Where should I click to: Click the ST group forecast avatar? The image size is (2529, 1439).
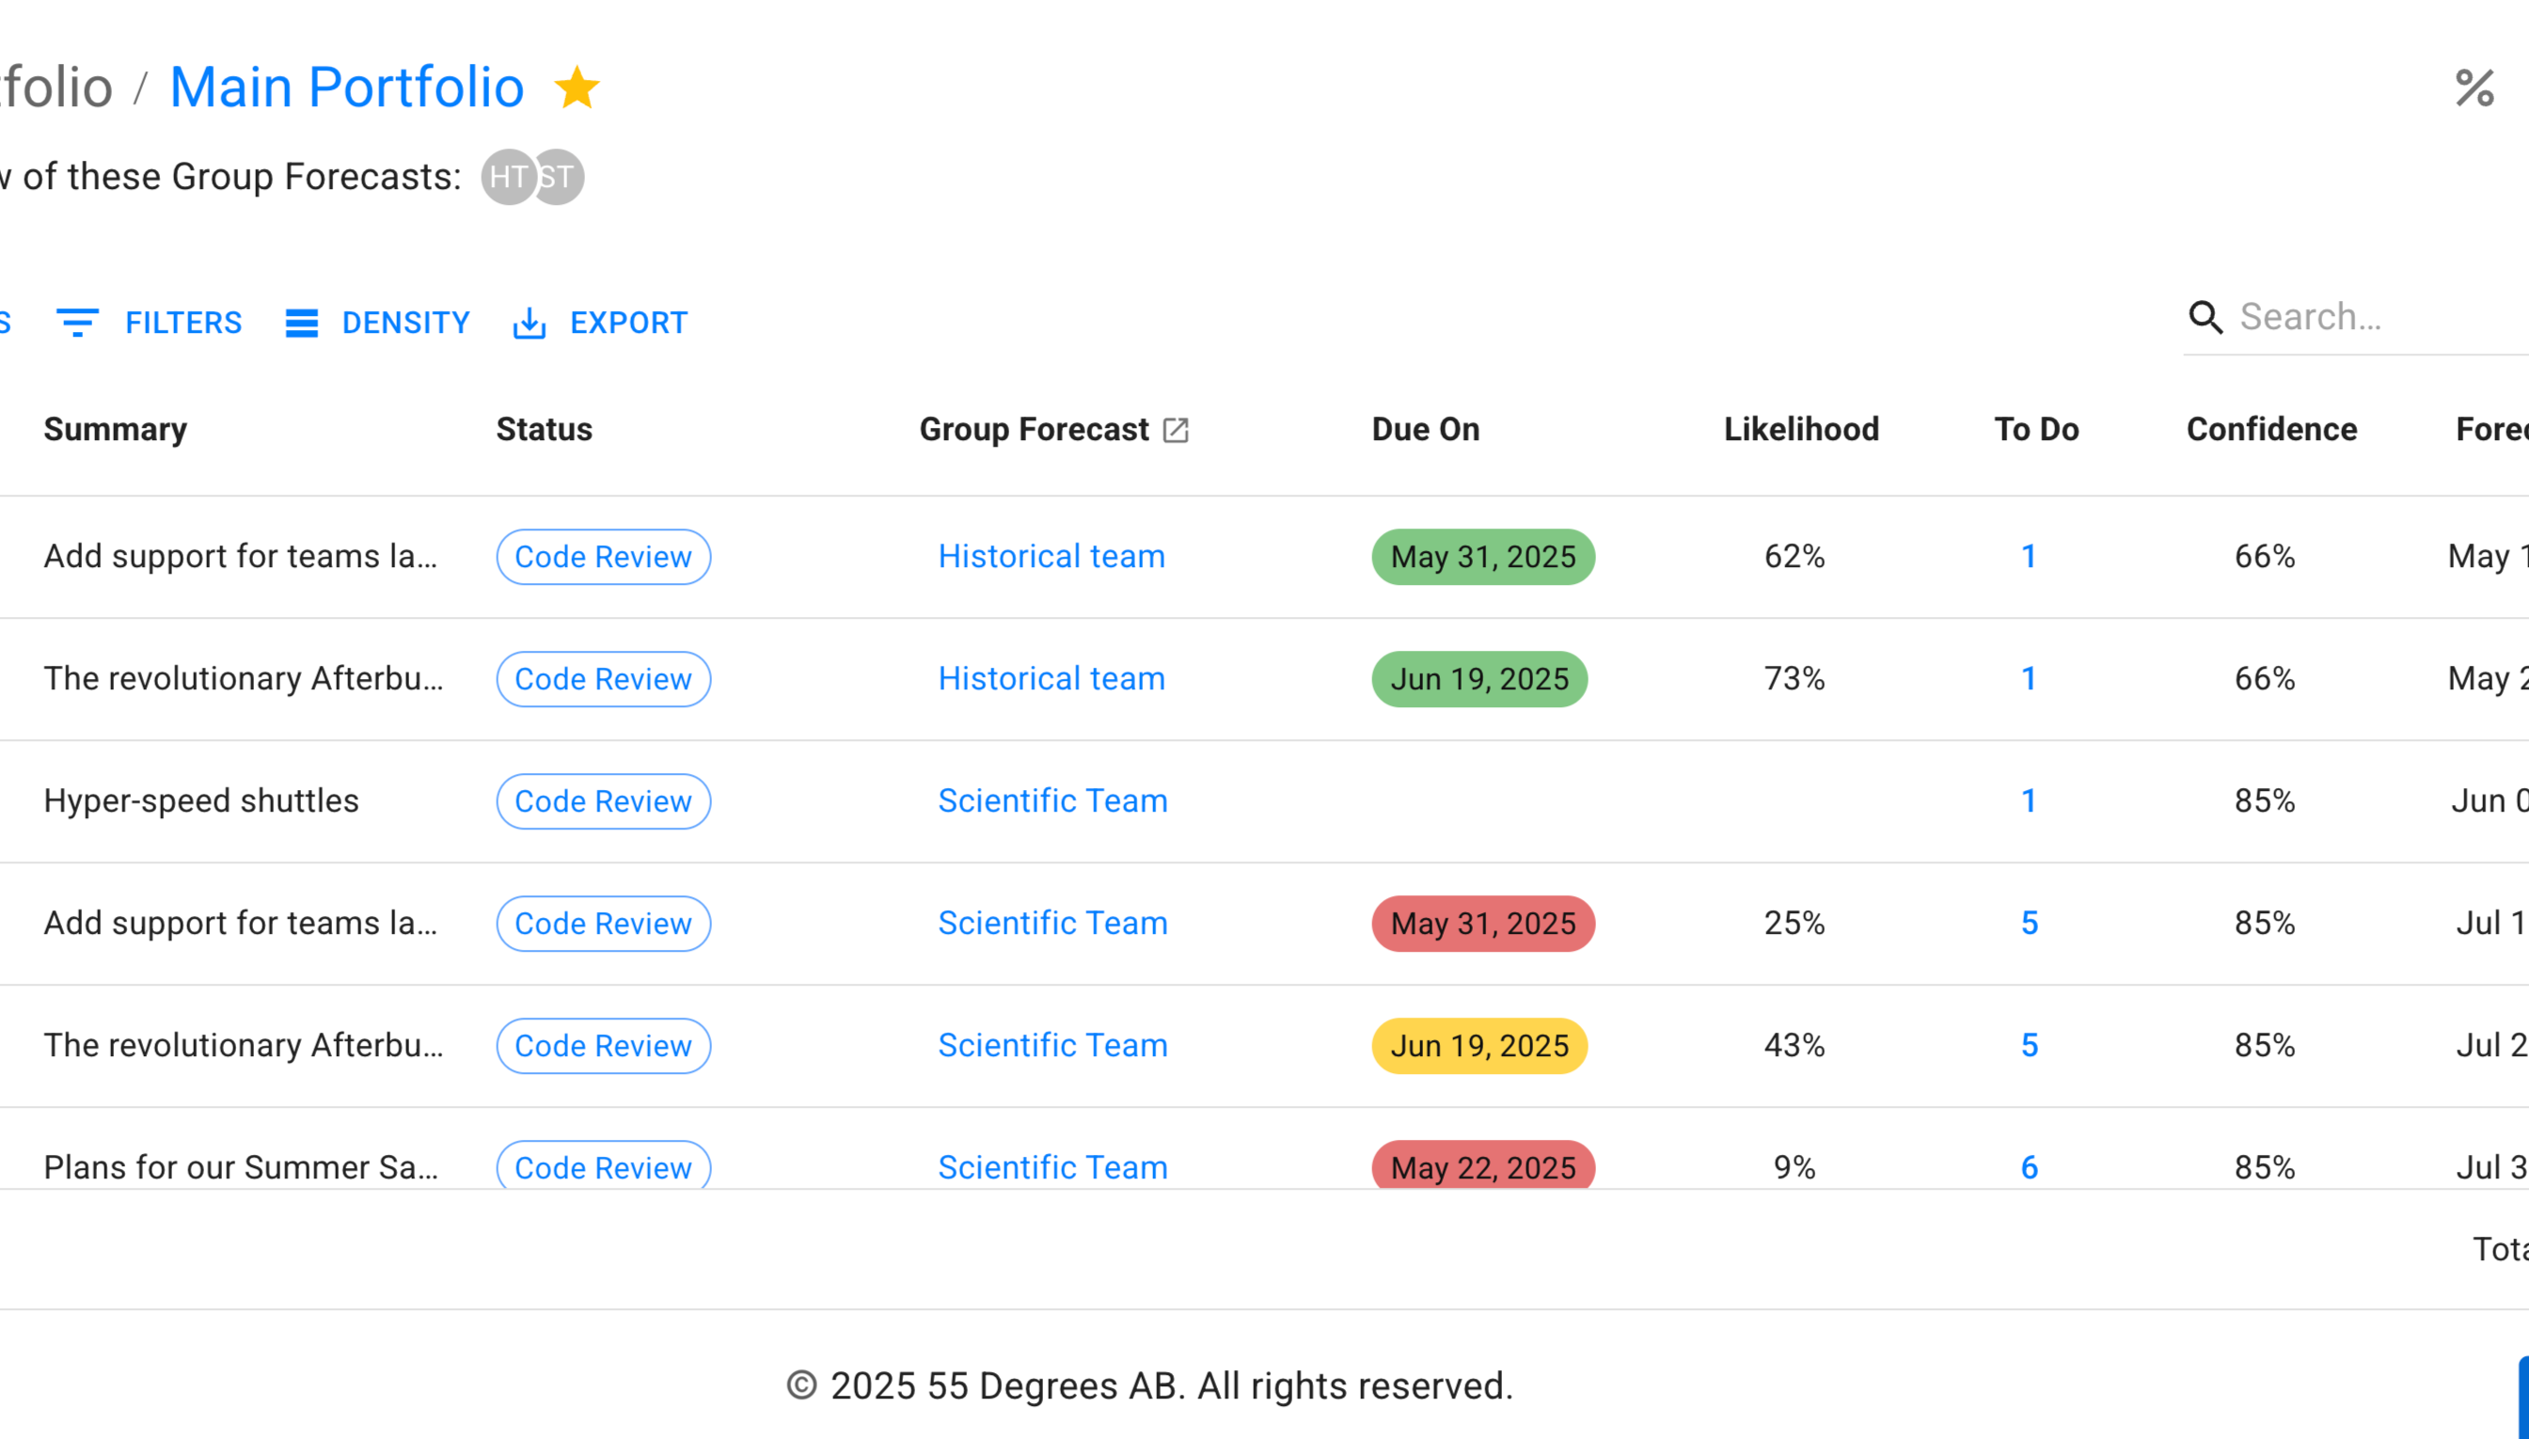(x=562, y=177)
